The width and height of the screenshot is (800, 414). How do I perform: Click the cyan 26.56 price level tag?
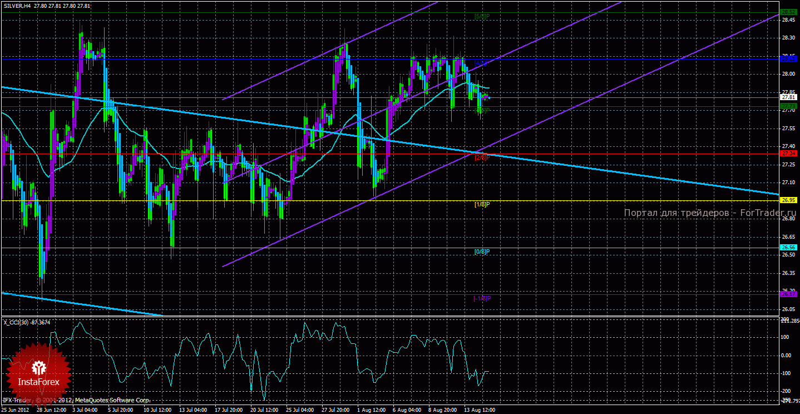coord(787,247)
